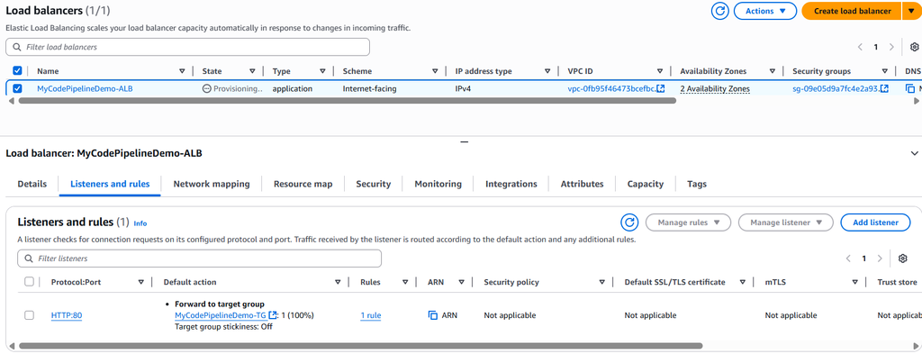
Task: Open listeners table preferences gear
Action: point(903,259)
